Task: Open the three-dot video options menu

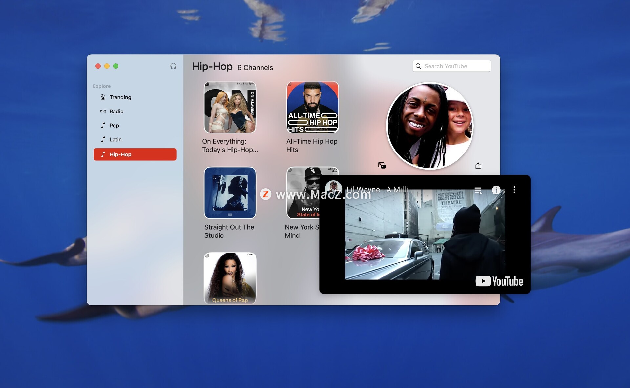Action: click(x=514, y=190)
